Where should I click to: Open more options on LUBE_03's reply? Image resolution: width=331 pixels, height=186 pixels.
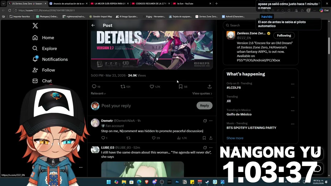(x=211, y=148)
